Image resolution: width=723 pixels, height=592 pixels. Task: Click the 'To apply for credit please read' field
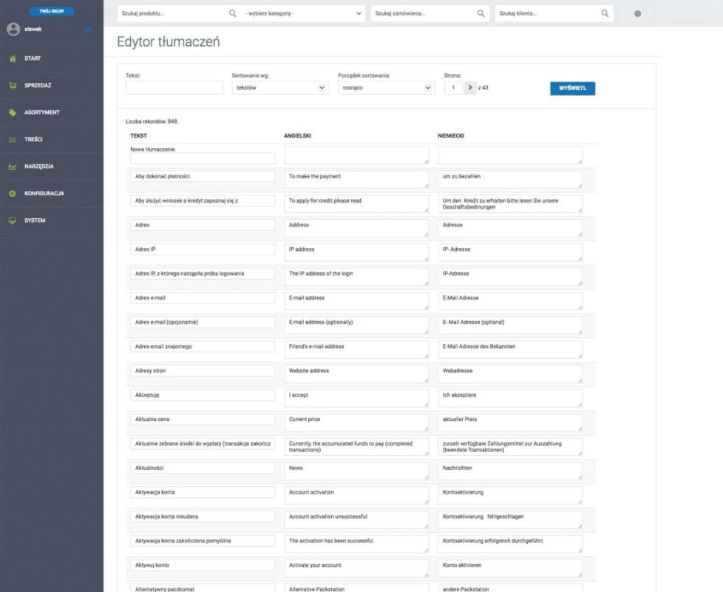(x=356, y=204)
